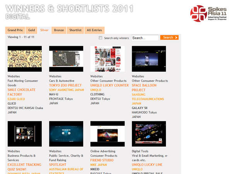Open the Bronze tab

click(x=59, y=30)
